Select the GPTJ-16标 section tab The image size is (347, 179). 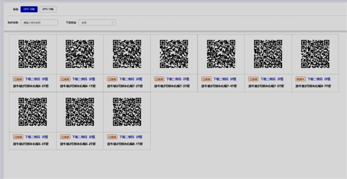[x=29, y=9]
